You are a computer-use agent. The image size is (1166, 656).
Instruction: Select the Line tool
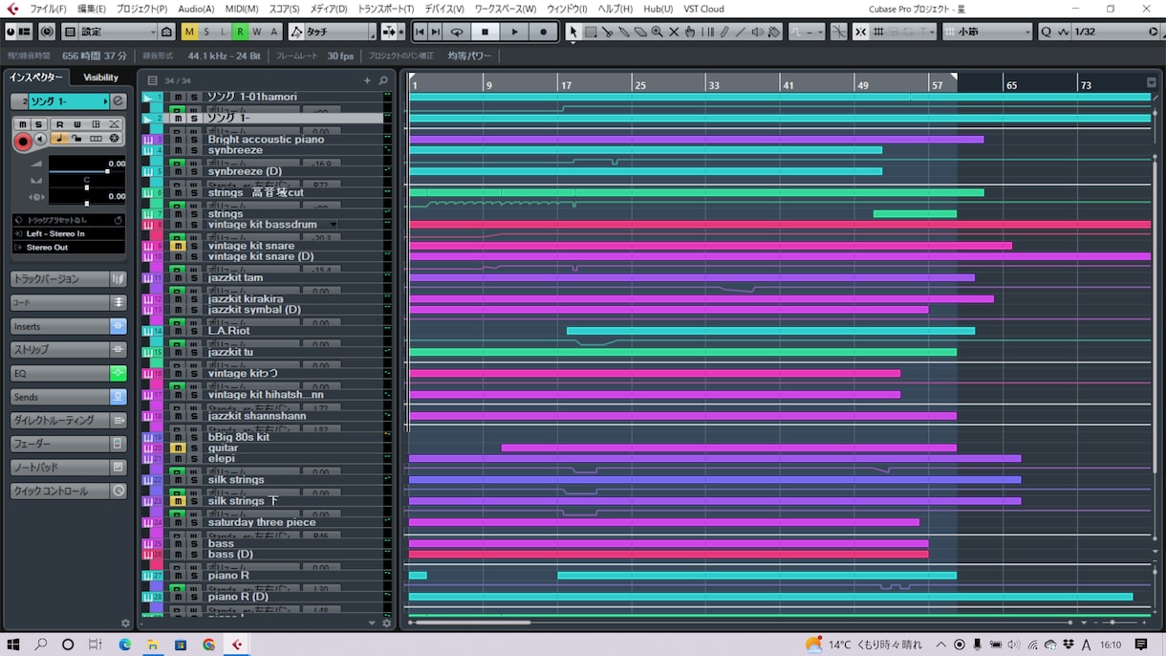[x=740, y=32]
